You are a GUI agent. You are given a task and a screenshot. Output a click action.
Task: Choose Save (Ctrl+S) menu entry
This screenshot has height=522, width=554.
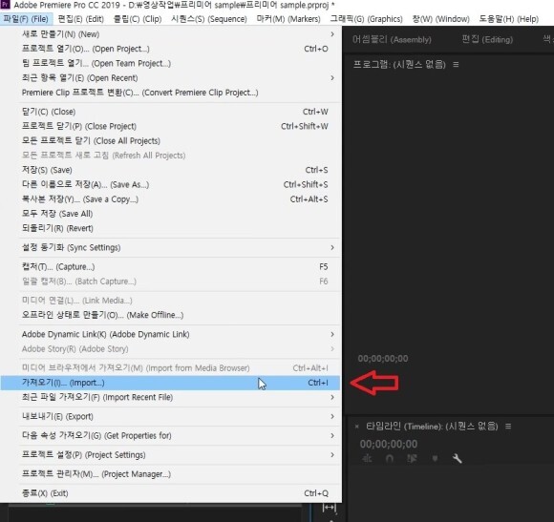tap(170, 170)
